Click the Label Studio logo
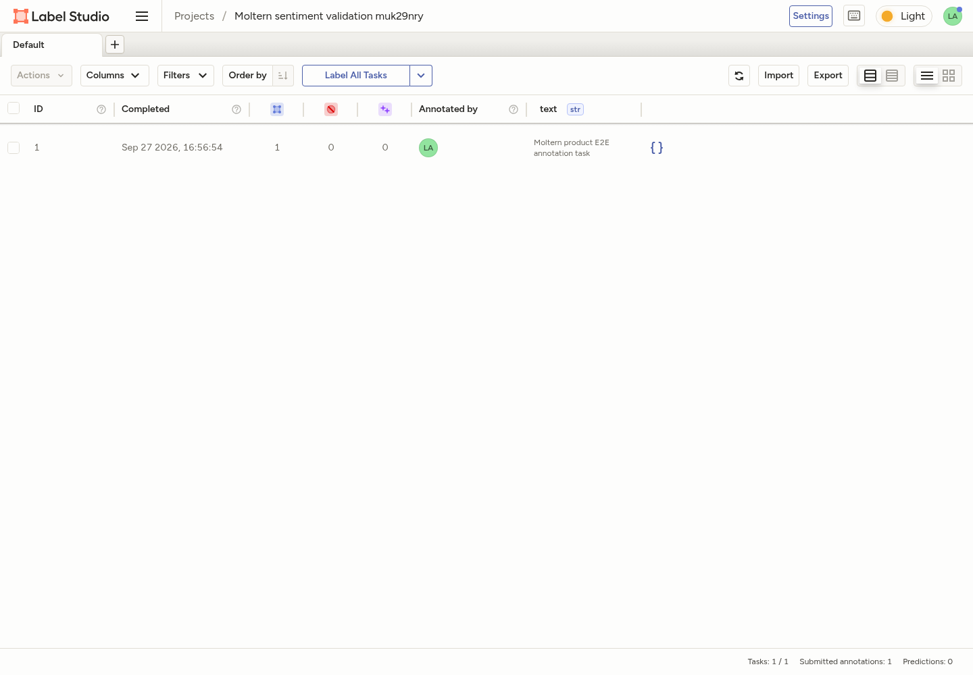 61,16
